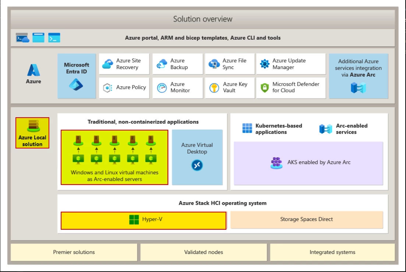
Task: Click the Microsoft Defender shield icon
Action: pyautogui.click(x=265, y=88)
